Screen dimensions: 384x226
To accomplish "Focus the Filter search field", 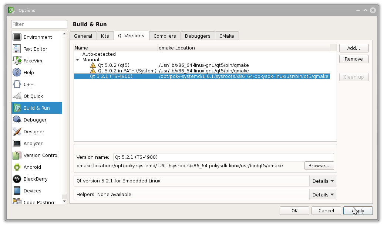I will (x=39, y=24).
